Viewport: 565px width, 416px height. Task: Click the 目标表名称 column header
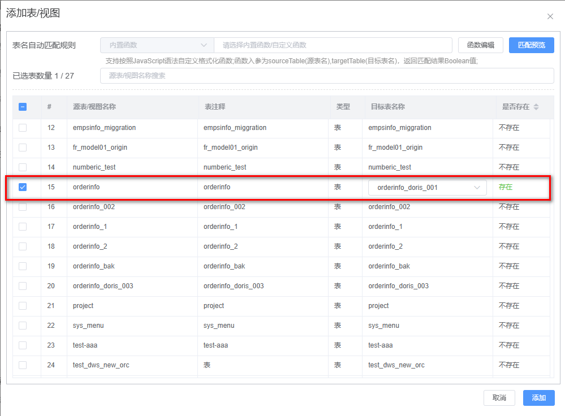pyautogui.click(x=387, y=107)
